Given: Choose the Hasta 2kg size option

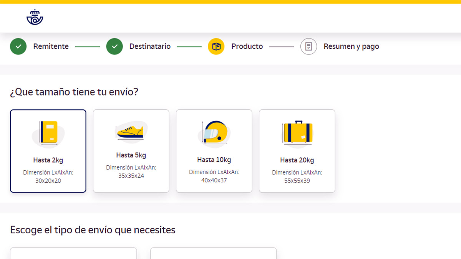Looking at the screenshot, I should point(48,160).
